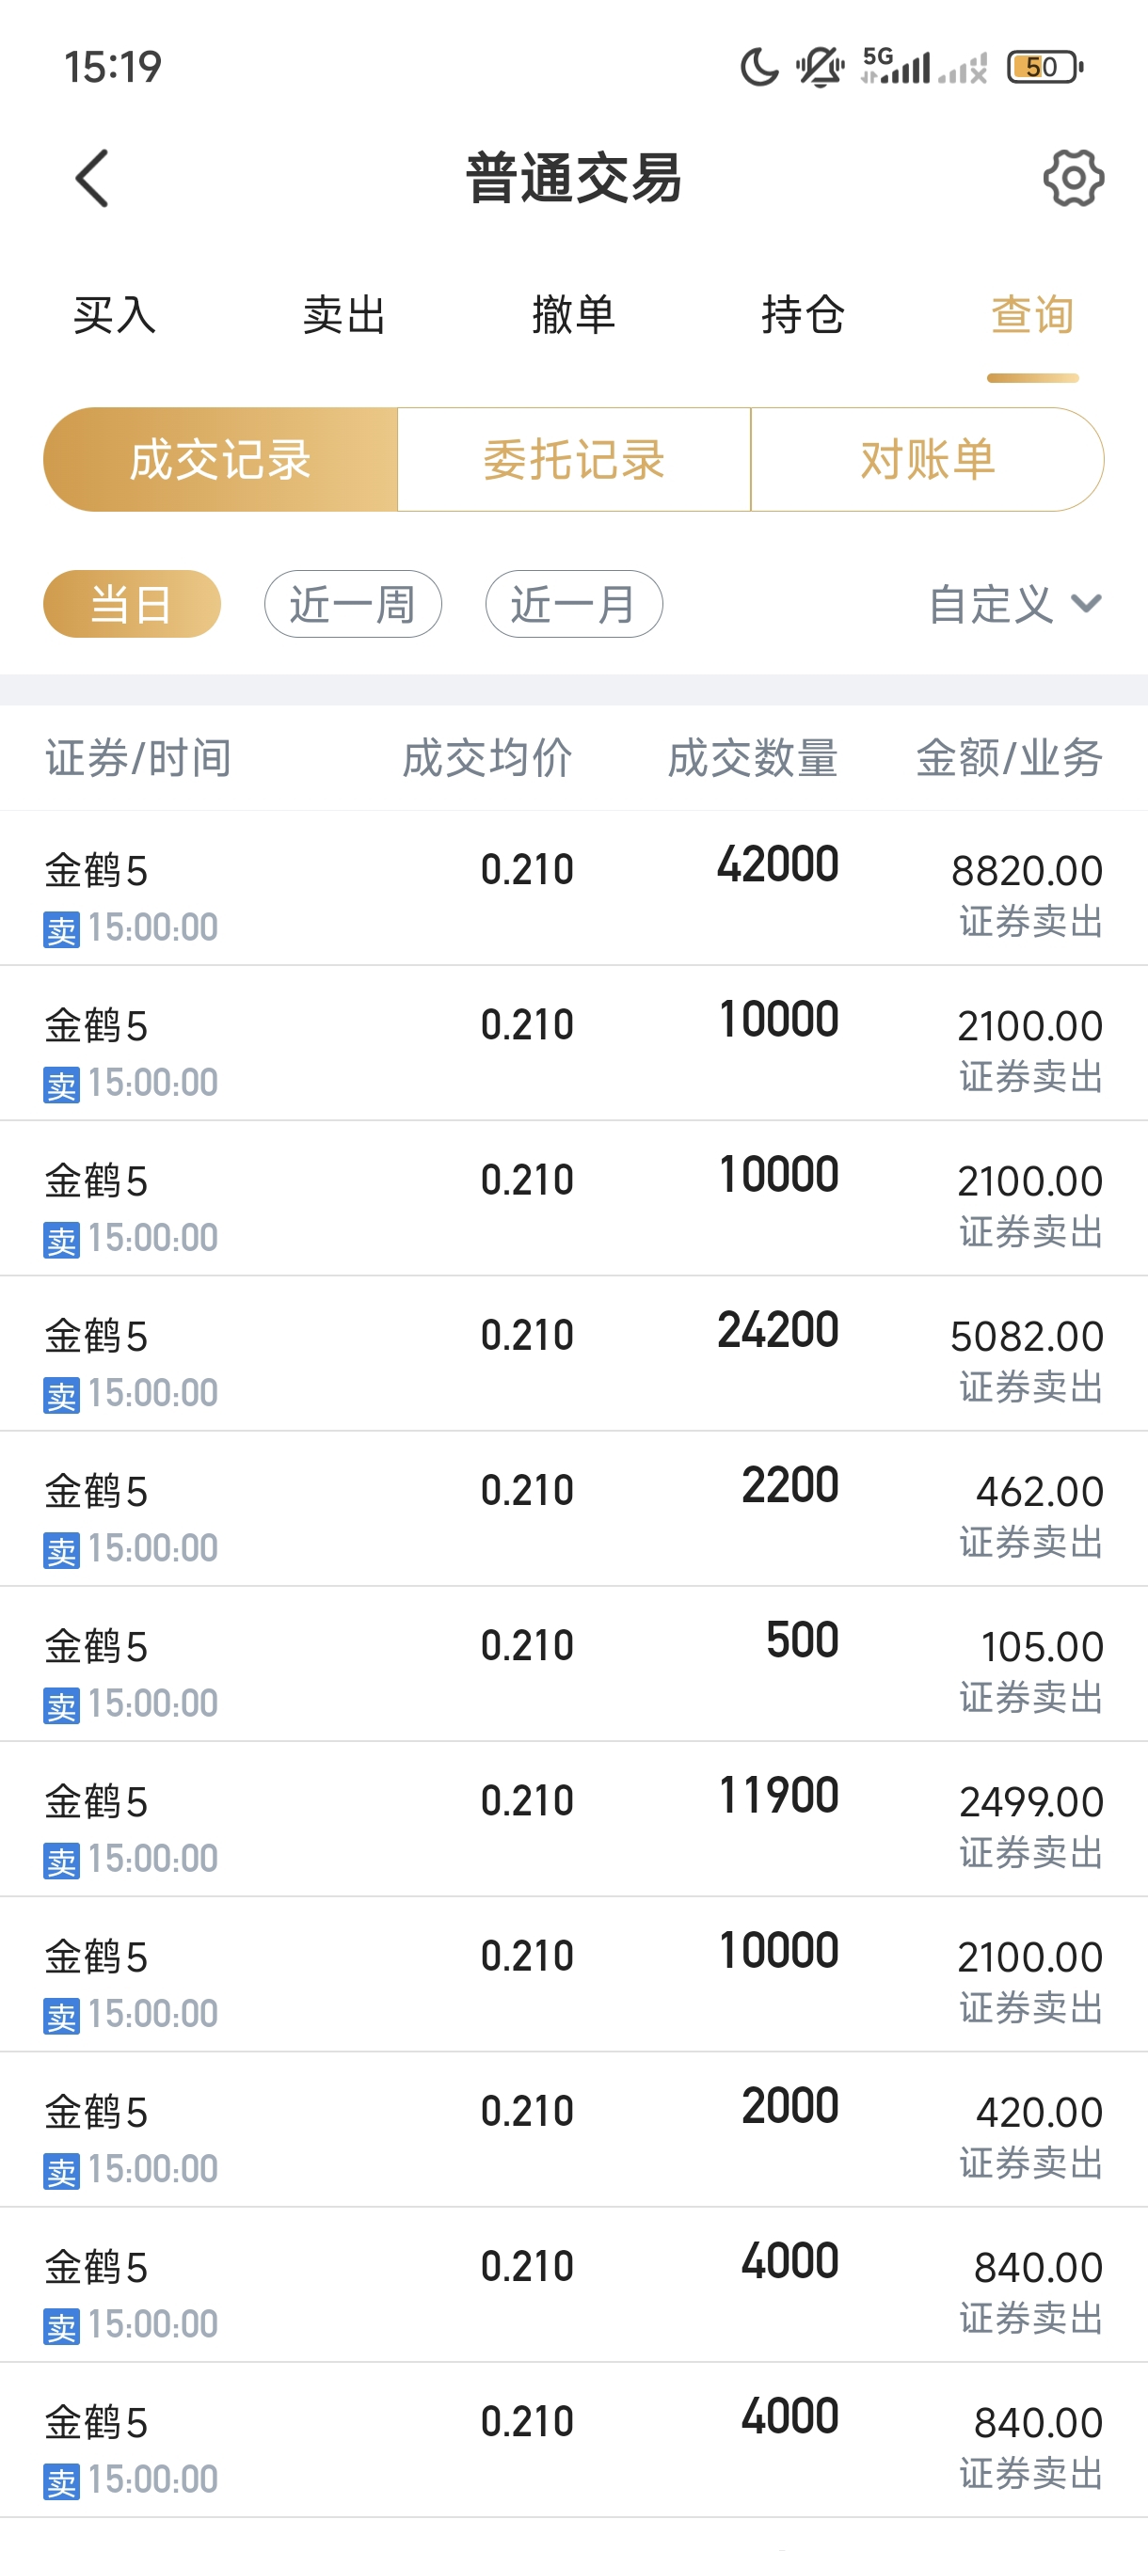1148x2551 pixels.
Task: Open the 金鹤5 trade with amount 5082.00
Action: coord(573,1354)
